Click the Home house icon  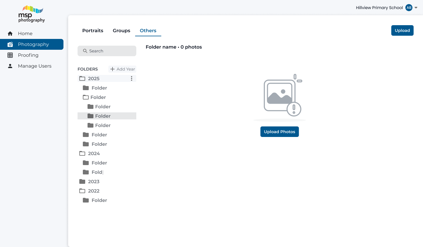point(10,34)
